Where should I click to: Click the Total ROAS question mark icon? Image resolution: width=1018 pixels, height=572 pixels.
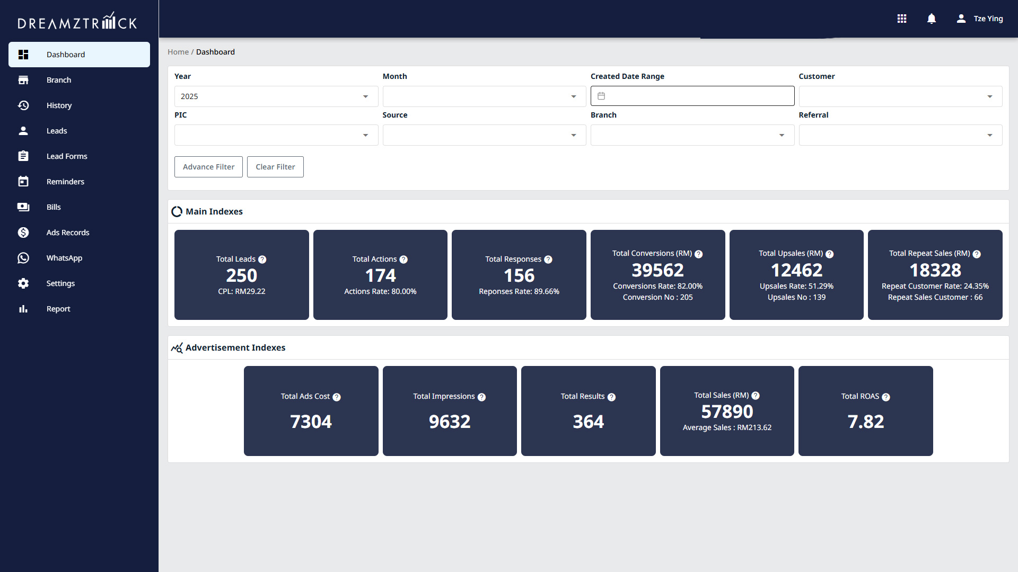(886, 397)
